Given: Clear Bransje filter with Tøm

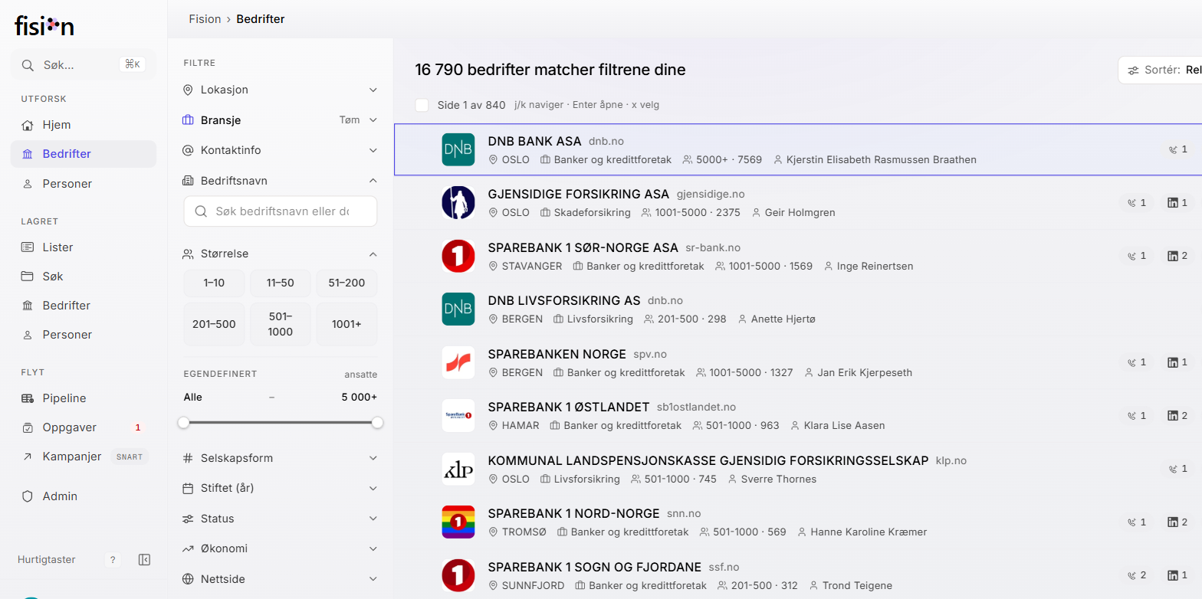Looking at the screenshot, I should [349, 120].
